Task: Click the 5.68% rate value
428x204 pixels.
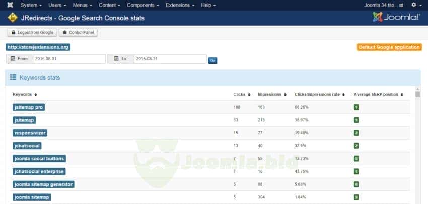Action: 300,184
